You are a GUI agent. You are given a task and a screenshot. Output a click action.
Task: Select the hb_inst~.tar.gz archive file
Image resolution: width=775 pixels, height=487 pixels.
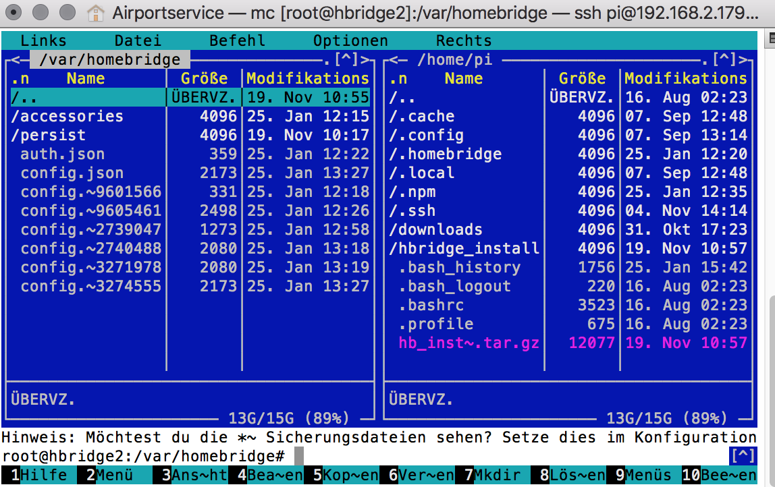[469, 343]
